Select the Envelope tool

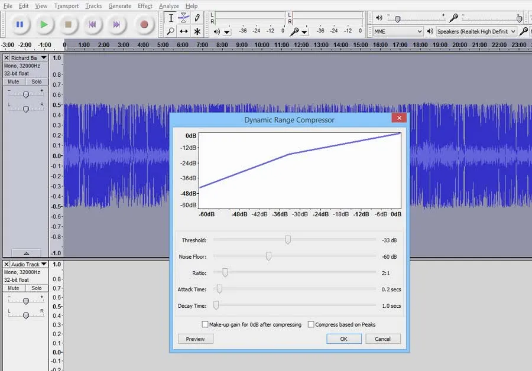183,18
